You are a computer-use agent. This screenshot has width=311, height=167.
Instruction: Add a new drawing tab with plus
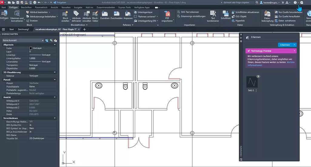coord(84,29)
